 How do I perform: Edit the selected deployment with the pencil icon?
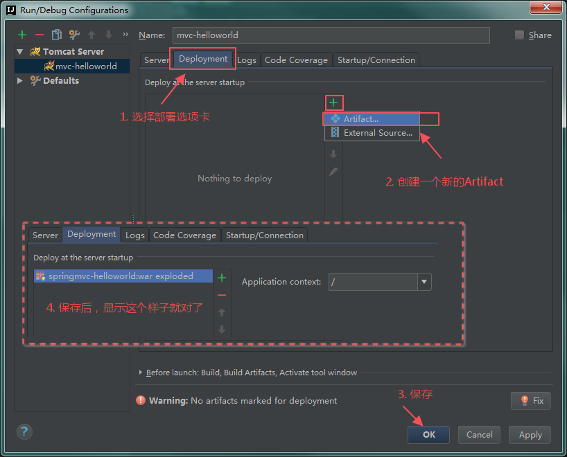(334, 171)
